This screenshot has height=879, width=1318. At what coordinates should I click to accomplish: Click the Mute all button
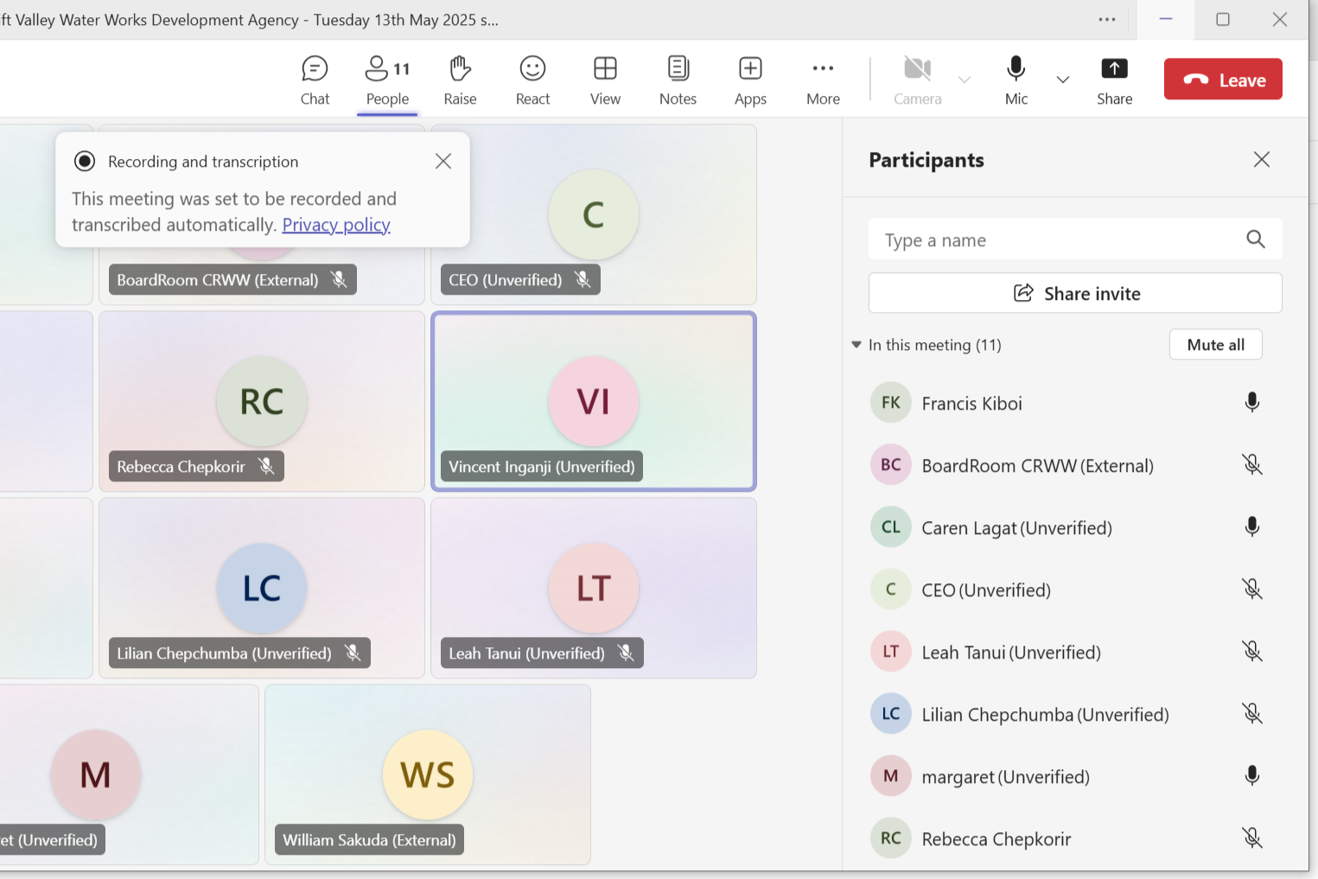(1215, 345)
